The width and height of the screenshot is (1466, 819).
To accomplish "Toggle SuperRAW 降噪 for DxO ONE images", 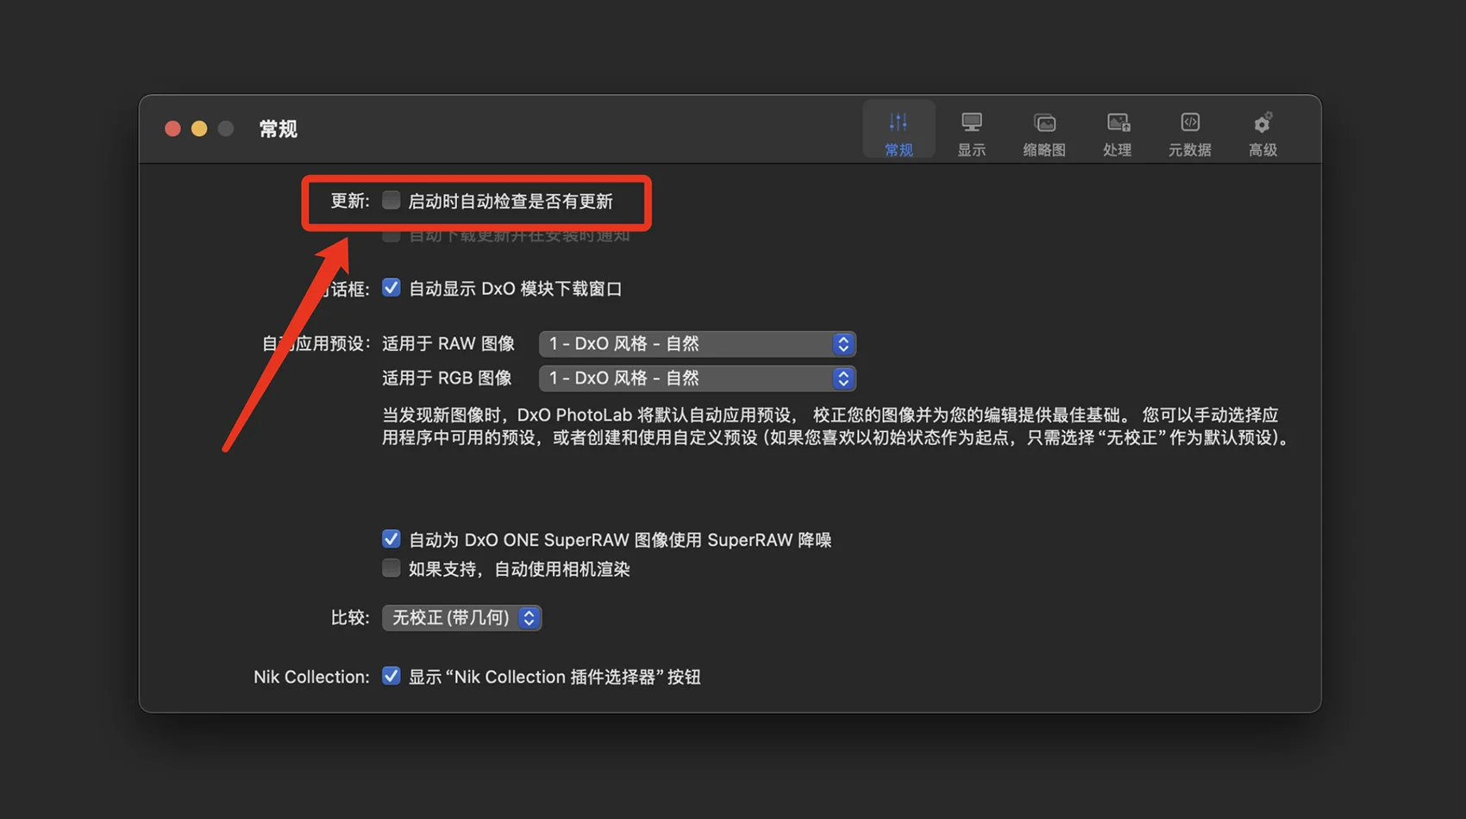I will pyautogui.click(x=392, y=539).
